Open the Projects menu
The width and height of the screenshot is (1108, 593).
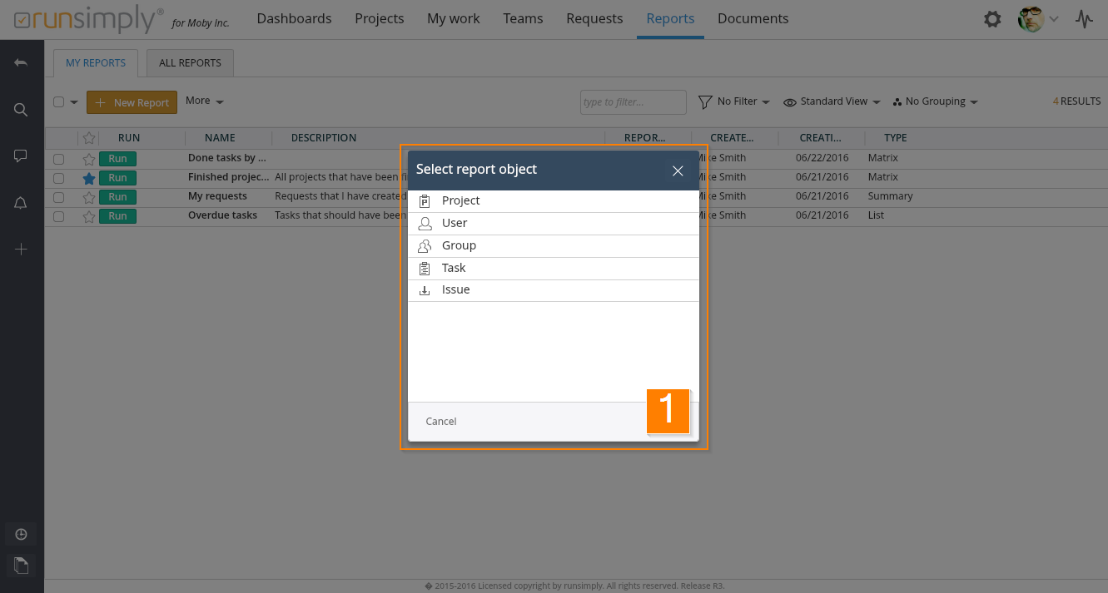tap(379, 18)
